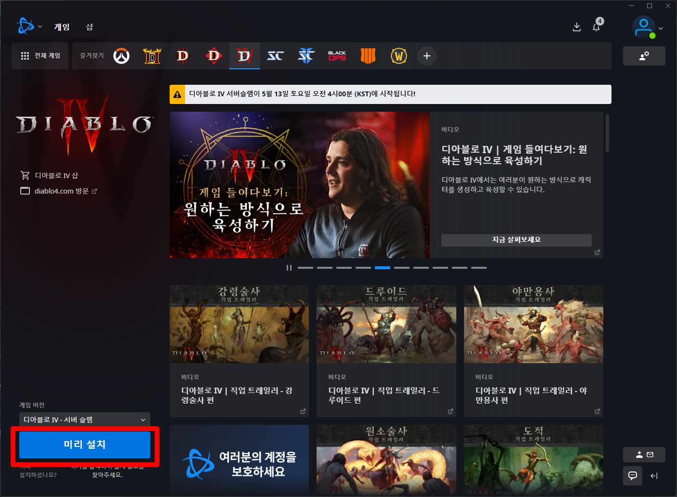
Task: Click the server slam warning banner
Action: pyautogui.click(x=390, y=94)
